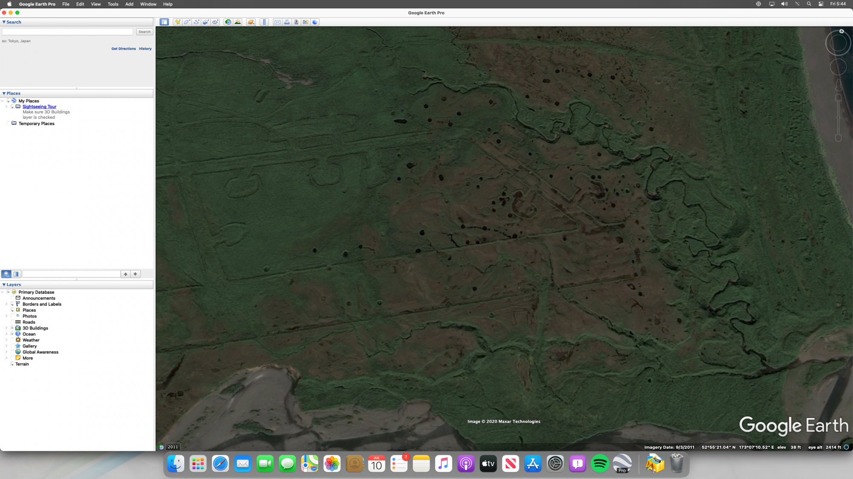Open the Tools menu
This screenshot has width=853, height=479.
(113, 4)
